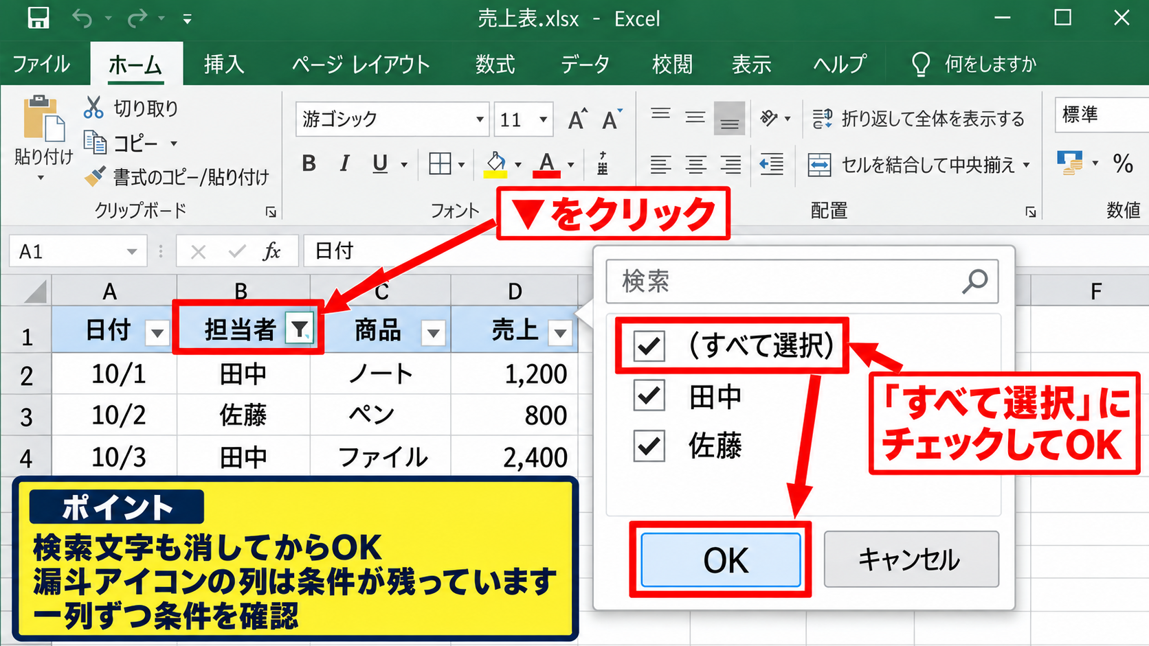Switch to the ページ レイアウト tab
The image size is (1149, 646).
[x=361, y=64]
